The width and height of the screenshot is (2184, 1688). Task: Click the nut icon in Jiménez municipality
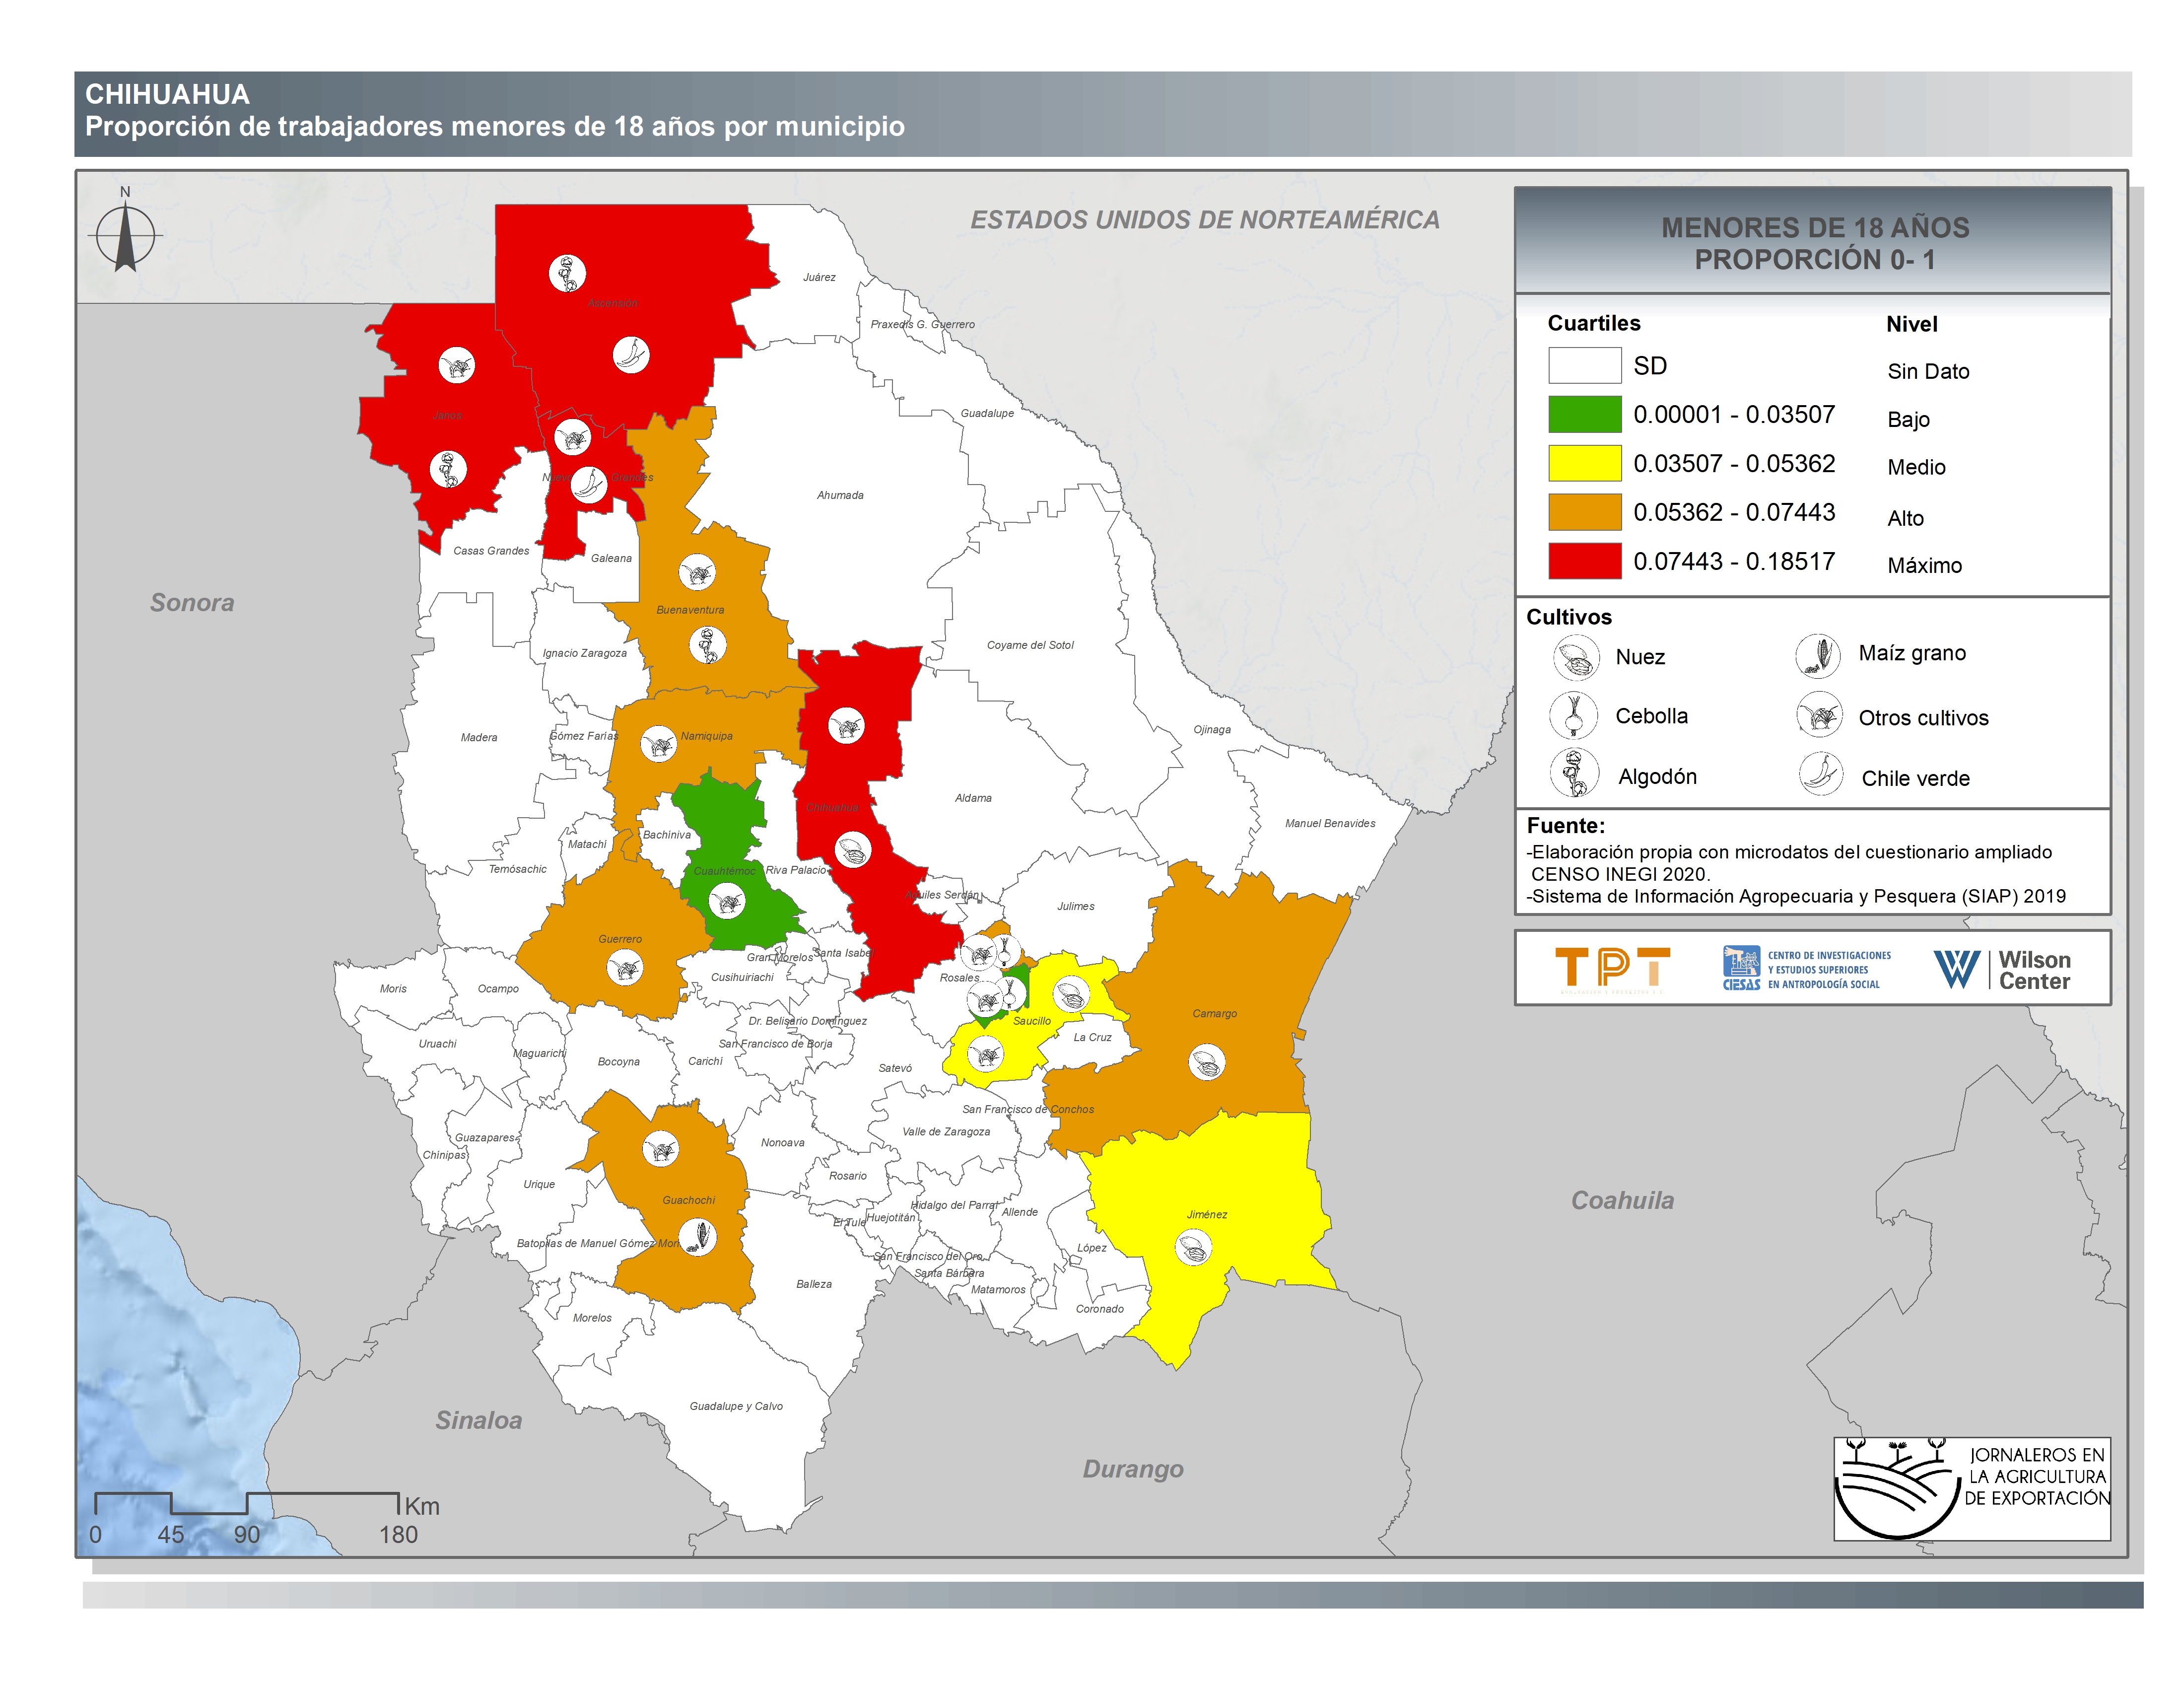click(x=1193, y=1247)
